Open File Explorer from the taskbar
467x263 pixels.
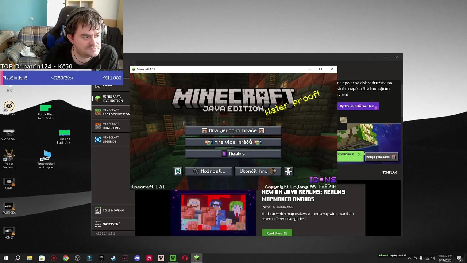pos(30,258)
